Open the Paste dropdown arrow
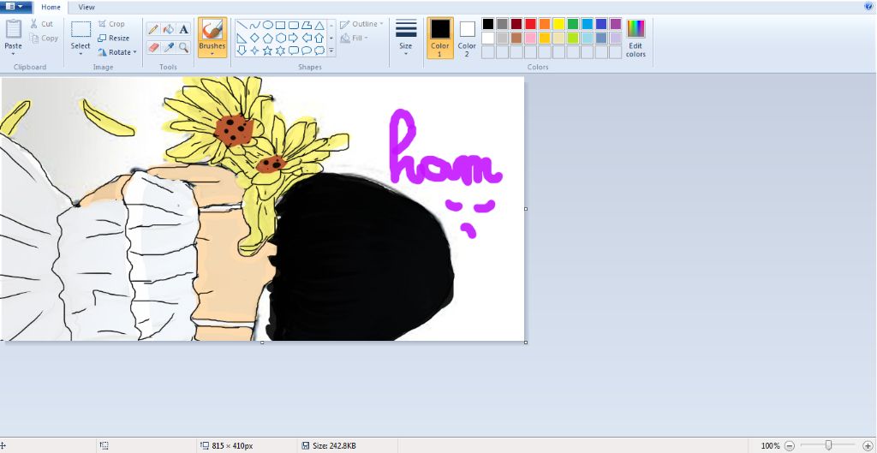Screen dimensions: 877x453 (14, 54)
